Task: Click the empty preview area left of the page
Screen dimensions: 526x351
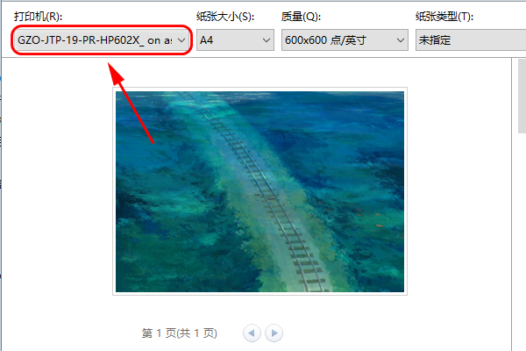Action: [57, 191]
